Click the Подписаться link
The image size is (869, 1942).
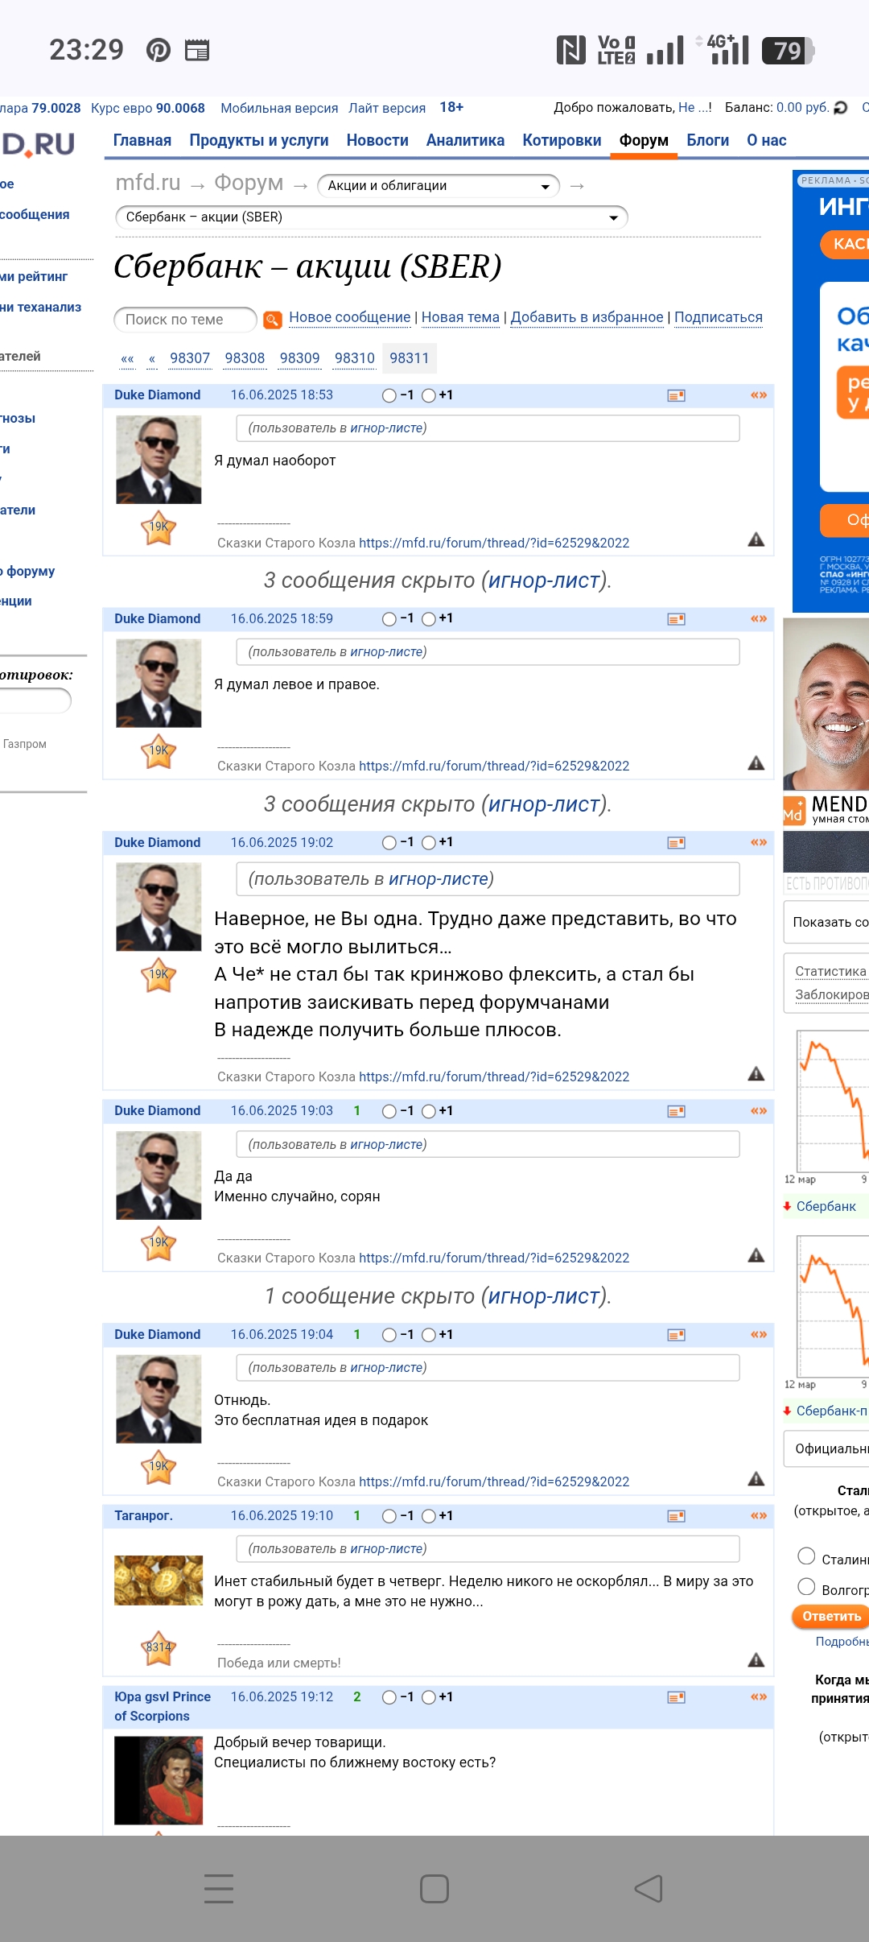[719, 317]
